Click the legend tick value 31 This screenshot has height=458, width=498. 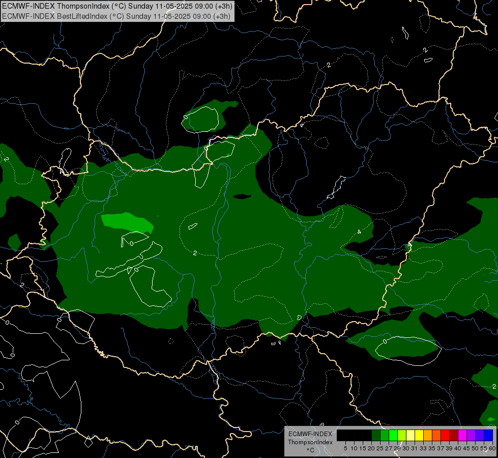(415, 448)
